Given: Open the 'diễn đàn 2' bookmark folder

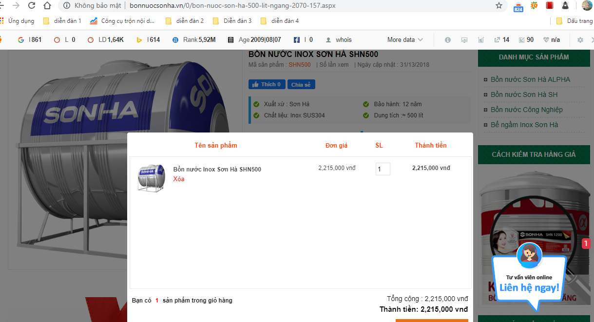Looking at the screenshot, I should (185, 21).
